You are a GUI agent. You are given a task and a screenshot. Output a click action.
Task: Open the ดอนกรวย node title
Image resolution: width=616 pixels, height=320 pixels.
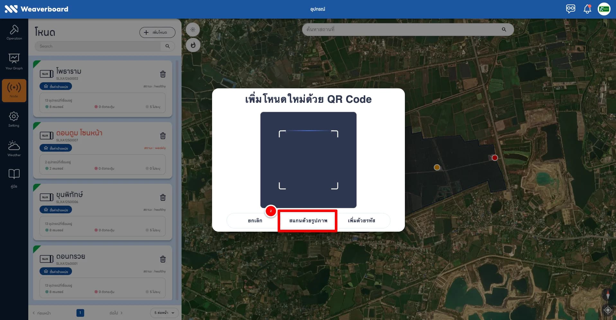pos(71,256)
